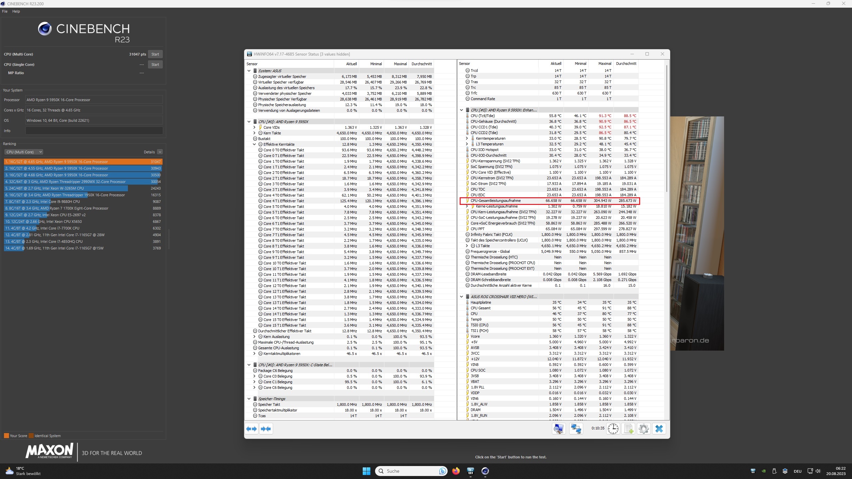Image resolution: width=852 pixels, height=479 pixels.
Task: Click the Info text field
Action: [94, 131]
